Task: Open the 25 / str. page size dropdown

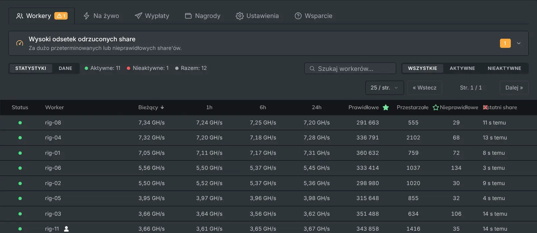Action: 385,88
